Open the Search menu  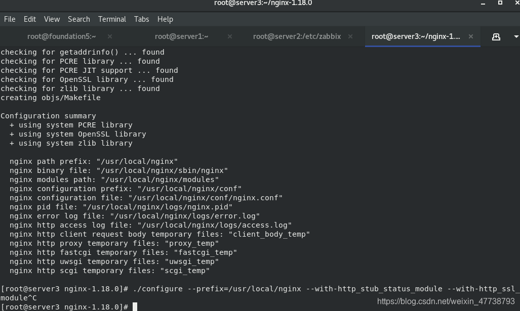pos(79,19)
